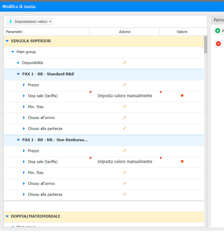Collapse PAX 1 - BB - Standard B&B group
The height and width of the screenshot is (249, 224).
point(18,74)
